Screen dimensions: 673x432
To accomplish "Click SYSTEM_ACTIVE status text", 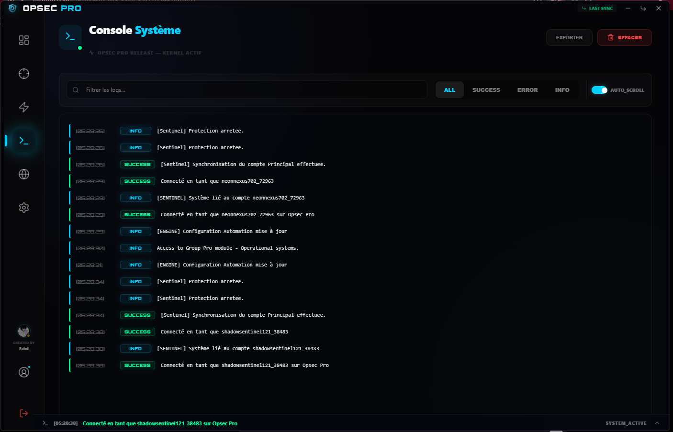I will [x=626, y=423].
